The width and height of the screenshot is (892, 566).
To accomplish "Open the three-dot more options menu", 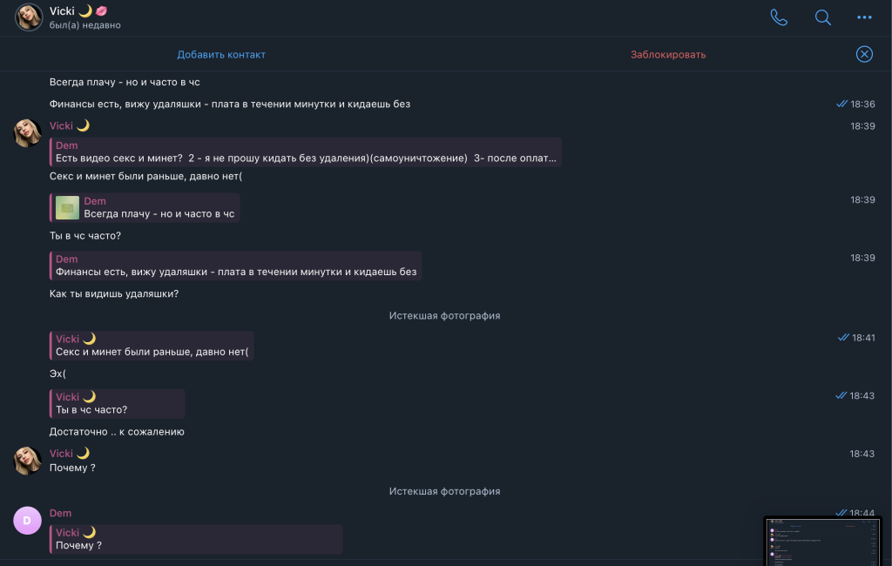I will click(x=864, y=17).
